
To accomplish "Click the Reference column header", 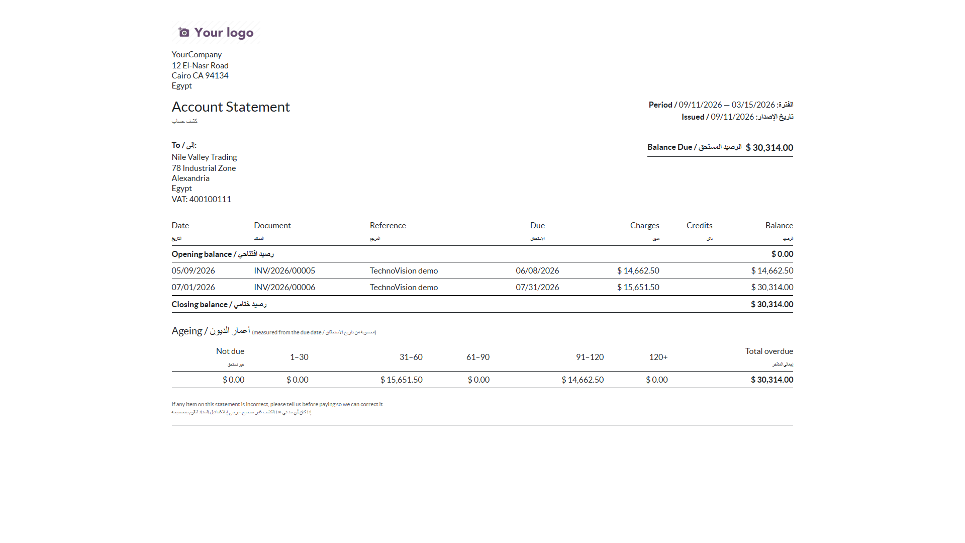I will (x=388, y=225).
